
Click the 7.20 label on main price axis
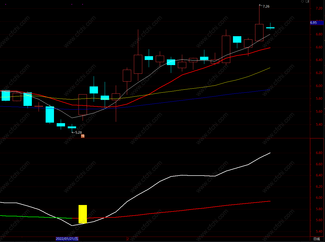(319, 8)
